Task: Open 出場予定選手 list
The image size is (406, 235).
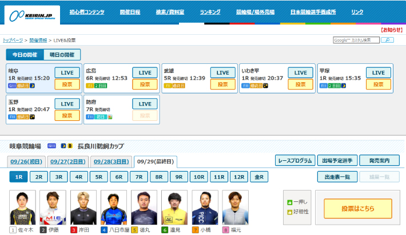Action: (x=337, y=161)
